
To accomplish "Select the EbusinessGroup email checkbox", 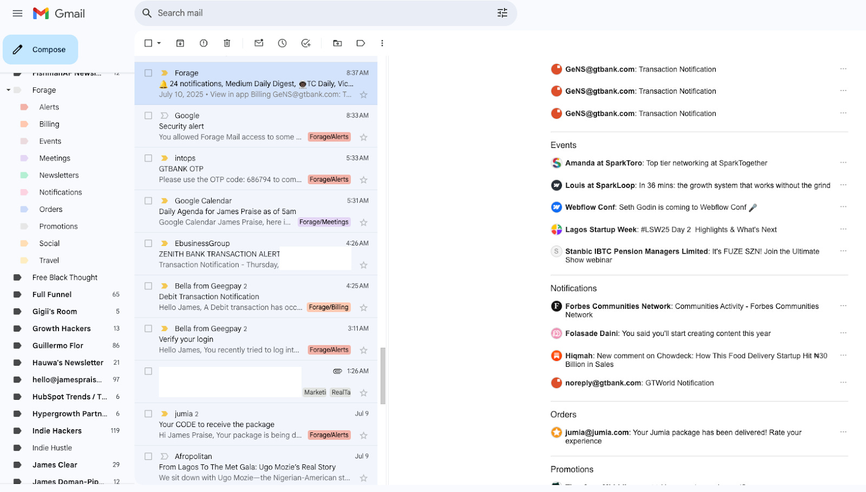I will point(148,243).
